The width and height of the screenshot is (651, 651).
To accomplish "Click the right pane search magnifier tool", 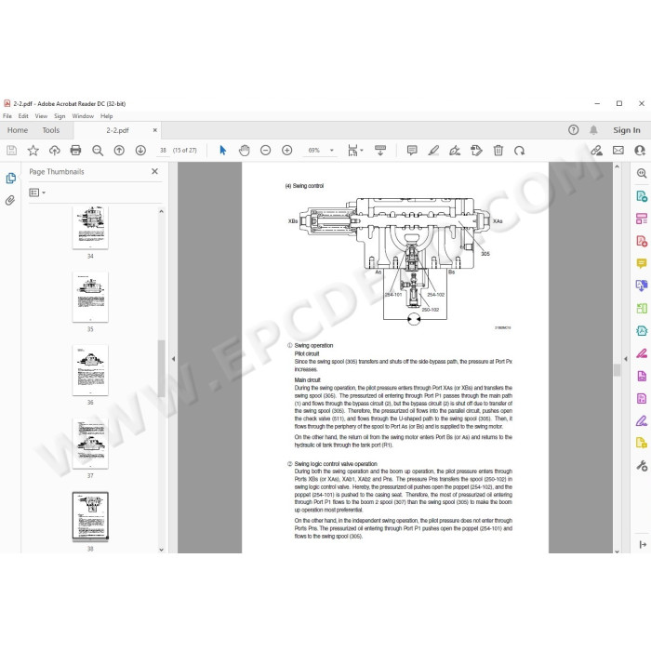I will click(x=642, y=174).
